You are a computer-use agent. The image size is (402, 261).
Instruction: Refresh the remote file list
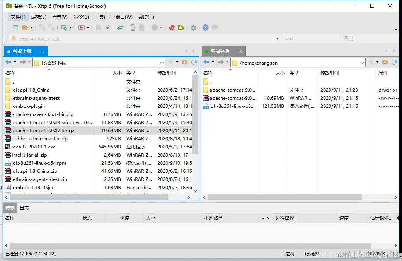tap(394, 62)
